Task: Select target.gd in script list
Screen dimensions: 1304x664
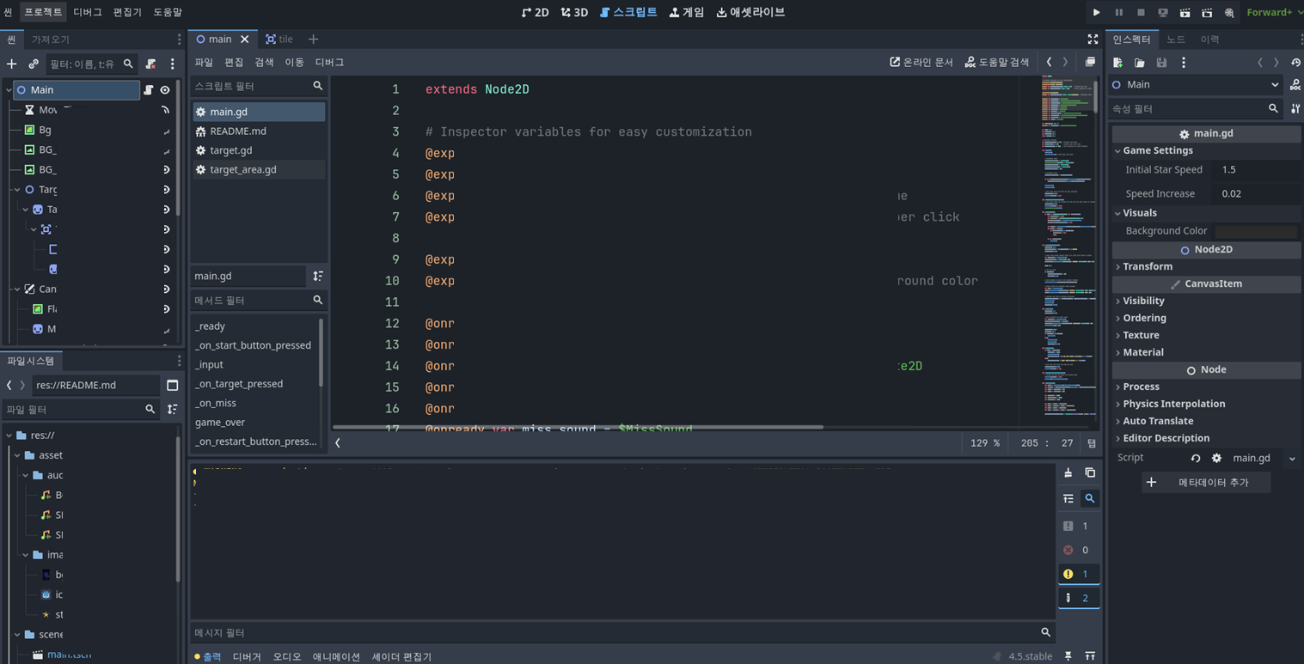Action: [x=259, y=150]
